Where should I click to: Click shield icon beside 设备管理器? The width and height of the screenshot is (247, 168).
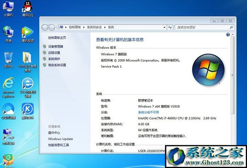click(44, 46)
